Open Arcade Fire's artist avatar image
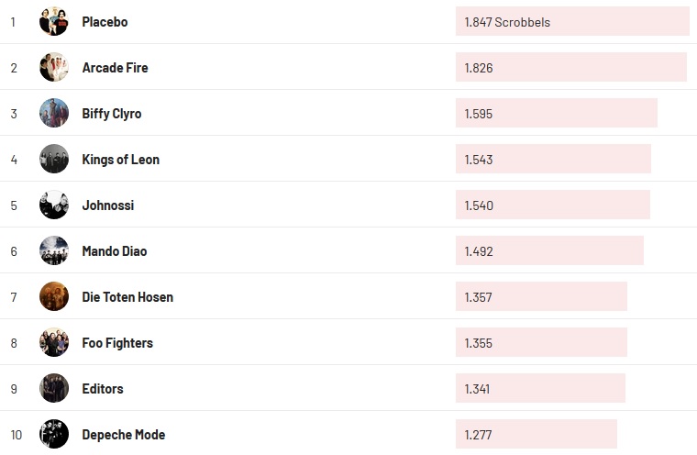The width and height of the screenshot is (697, 455). pos(54,67)
